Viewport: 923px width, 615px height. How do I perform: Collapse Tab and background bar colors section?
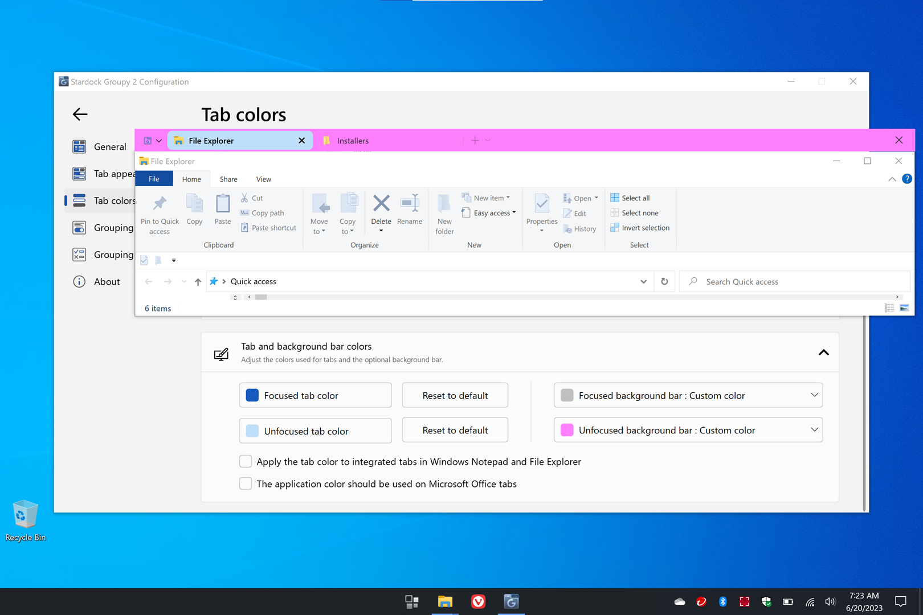pos(823,352)
